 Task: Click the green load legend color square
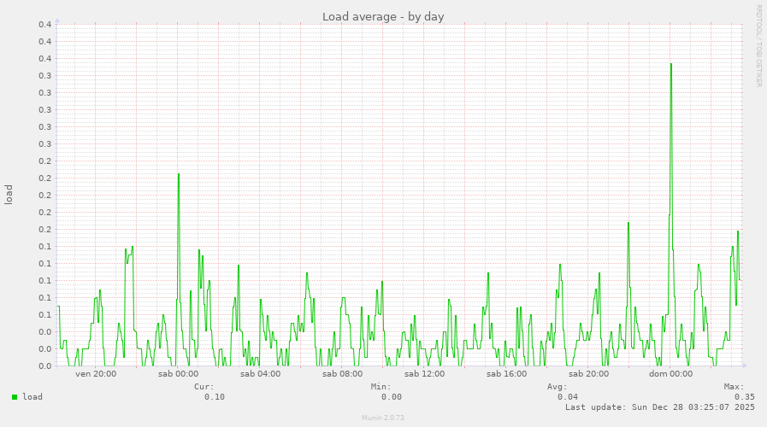15,397
